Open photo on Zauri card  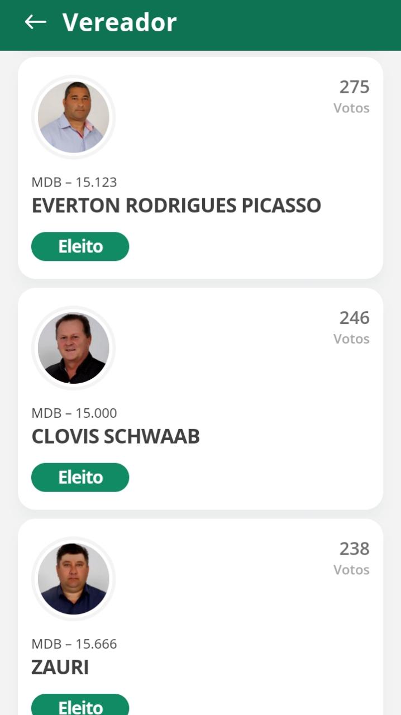(x=73, y=579)
